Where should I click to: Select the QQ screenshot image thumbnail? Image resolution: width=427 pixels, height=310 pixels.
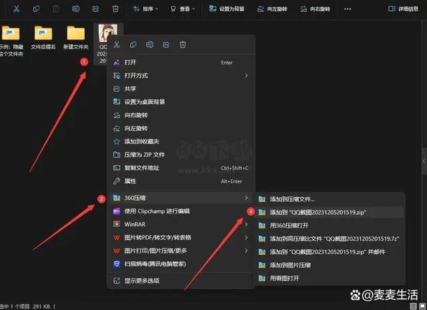(x=108, y=33)
